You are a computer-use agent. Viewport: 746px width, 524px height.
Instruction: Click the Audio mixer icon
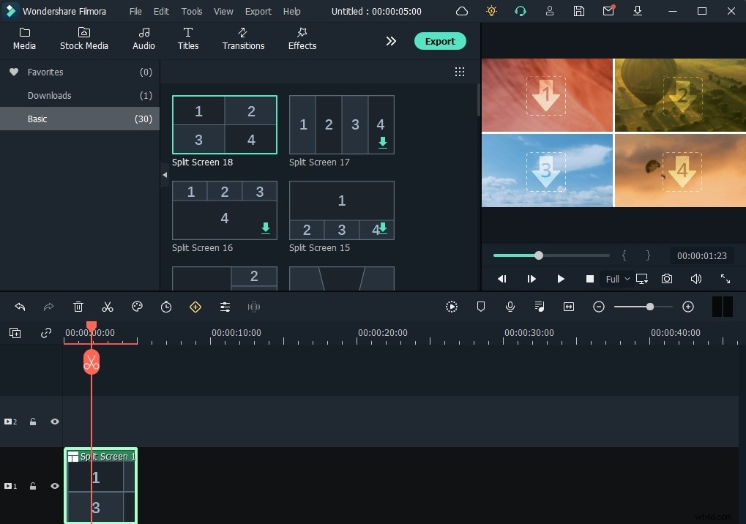tap(540, 307)
